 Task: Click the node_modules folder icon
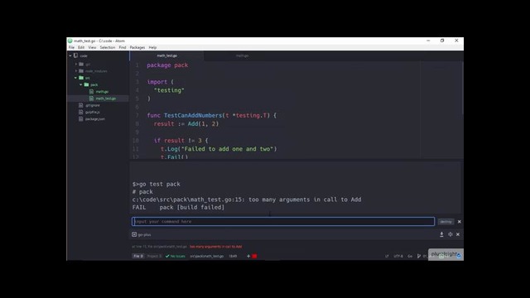[81, 71]
